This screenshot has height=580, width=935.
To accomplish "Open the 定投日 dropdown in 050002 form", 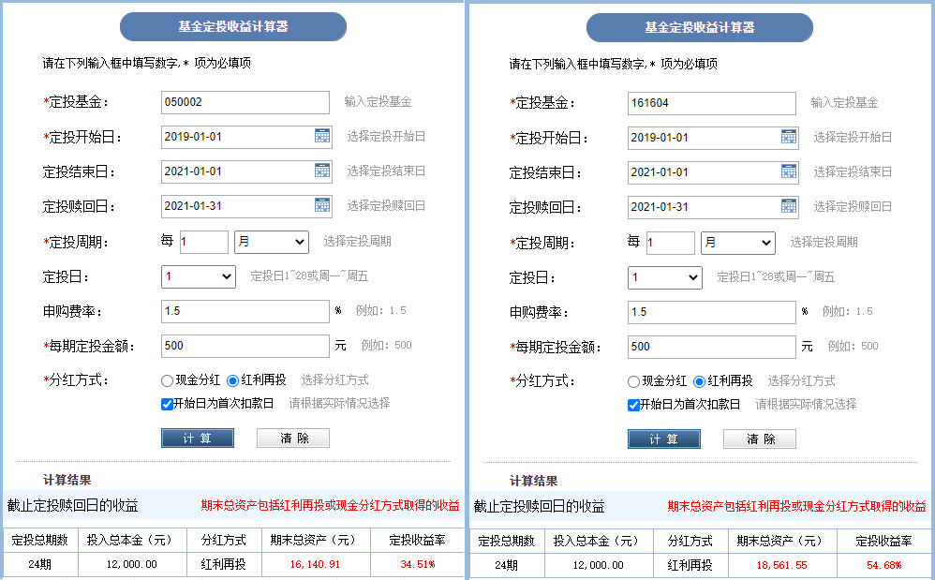I will pyautogui.click(x=199, y=276).
